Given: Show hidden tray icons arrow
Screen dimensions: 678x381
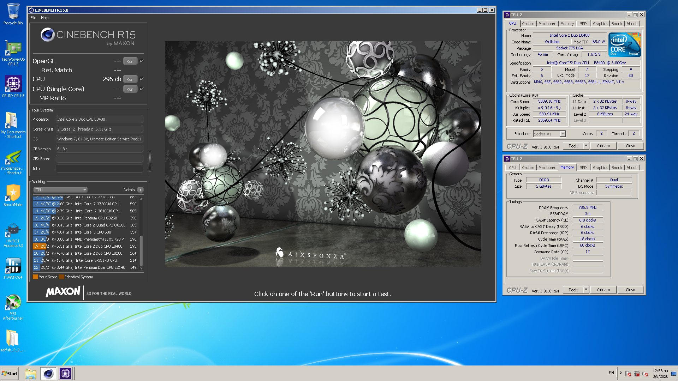Looking at the screenshot, I should click(620, 373).
